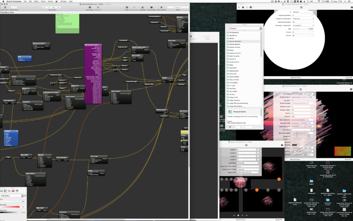Click the mapped building.zip desktop file

(x=295, y=200)
